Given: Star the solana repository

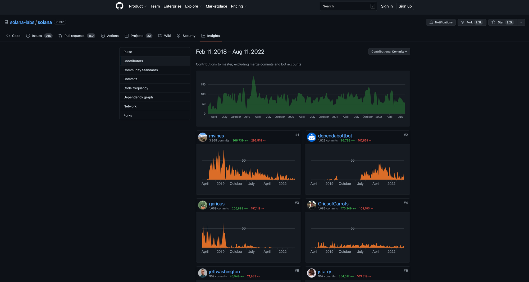Looking at the screenshot, I should (503, 22).
